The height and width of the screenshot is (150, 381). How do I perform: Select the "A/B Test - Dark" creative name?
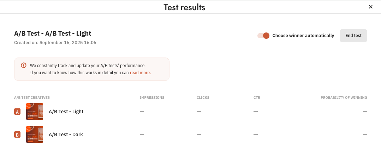click(66, 134)
